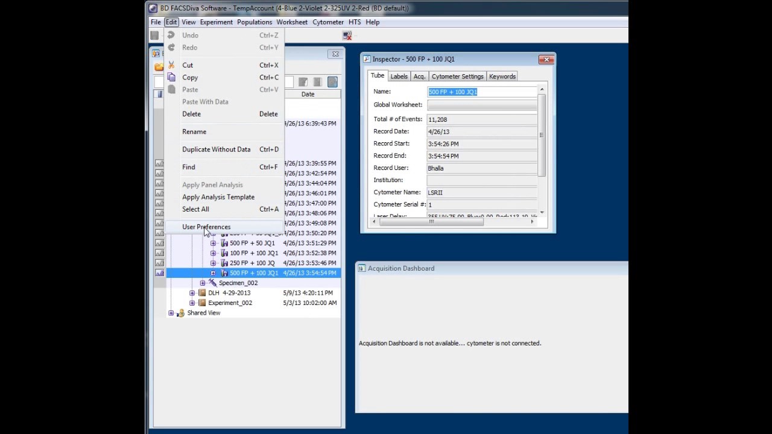Click the Date column header in browser

[x=308, y=94]
